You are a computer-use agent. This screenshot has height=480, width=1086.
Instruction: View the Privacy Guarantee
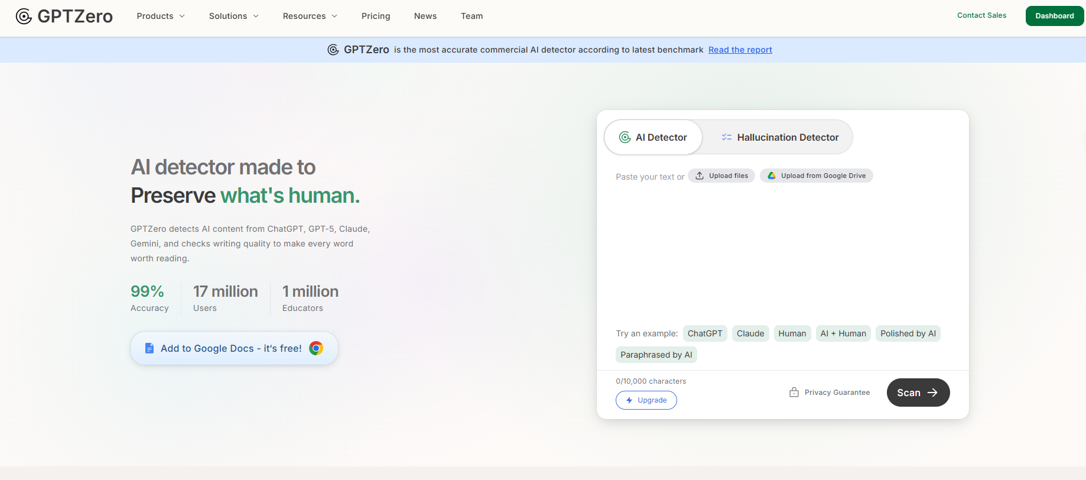(830, 393)
